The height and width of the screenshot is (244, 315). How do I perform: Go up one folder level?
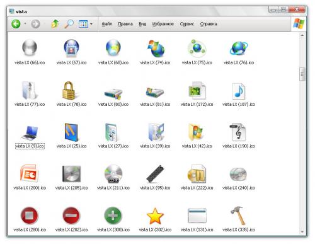[55, 24]
